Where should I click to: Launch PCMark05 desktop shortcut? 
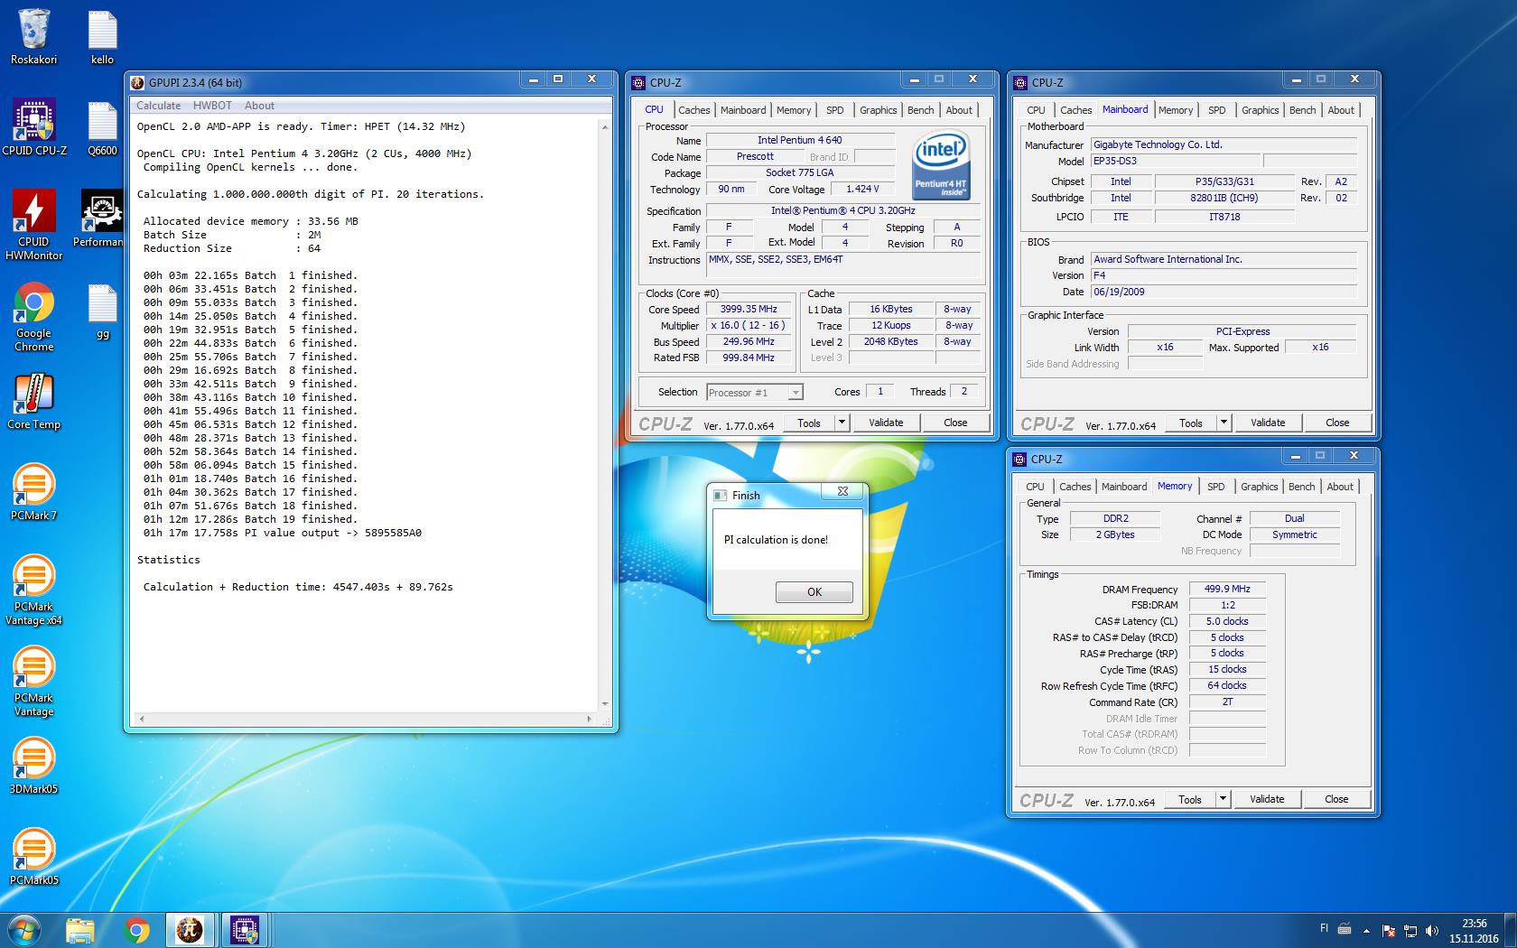(33, 857)
